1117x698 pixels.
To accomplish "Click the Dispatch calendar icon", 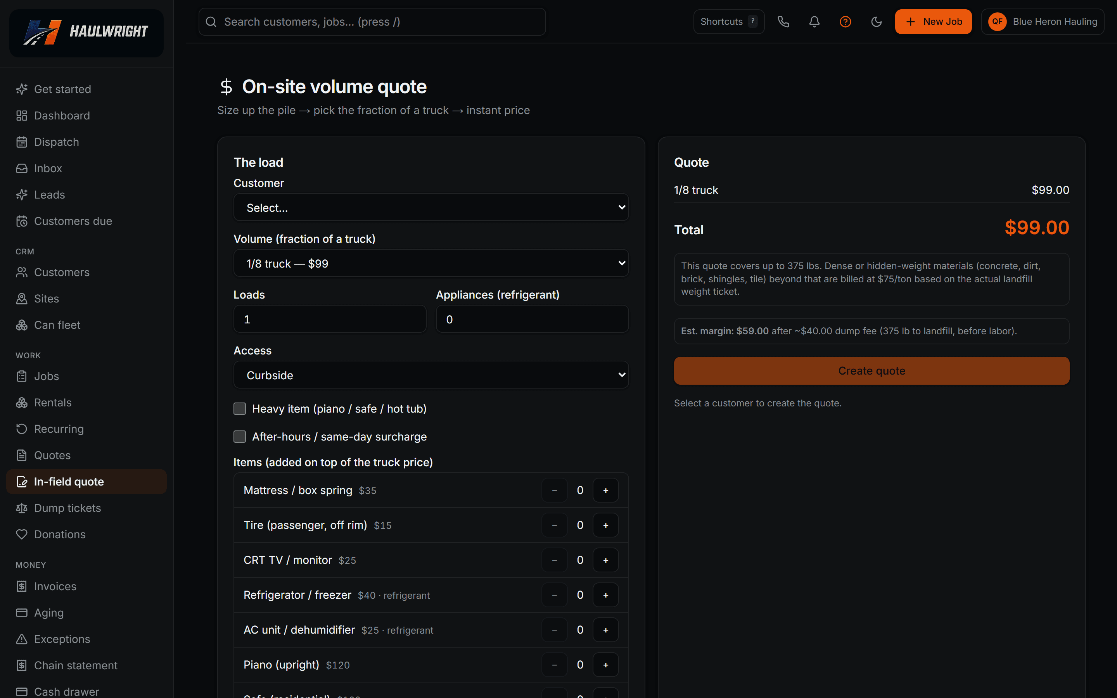I will tap(22, 142).
